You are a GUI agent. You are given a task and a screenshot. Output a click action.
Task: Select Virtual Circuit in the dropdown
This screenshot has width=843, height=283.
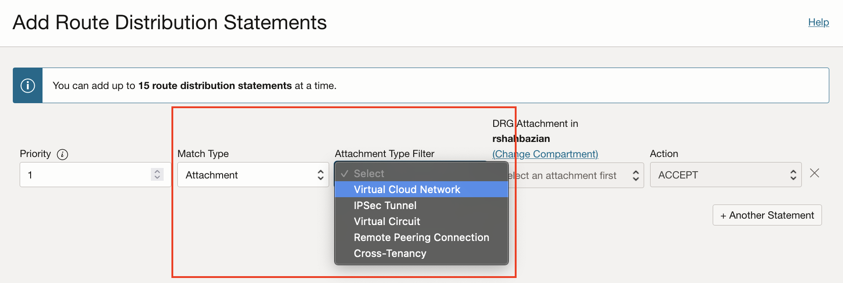387,221
